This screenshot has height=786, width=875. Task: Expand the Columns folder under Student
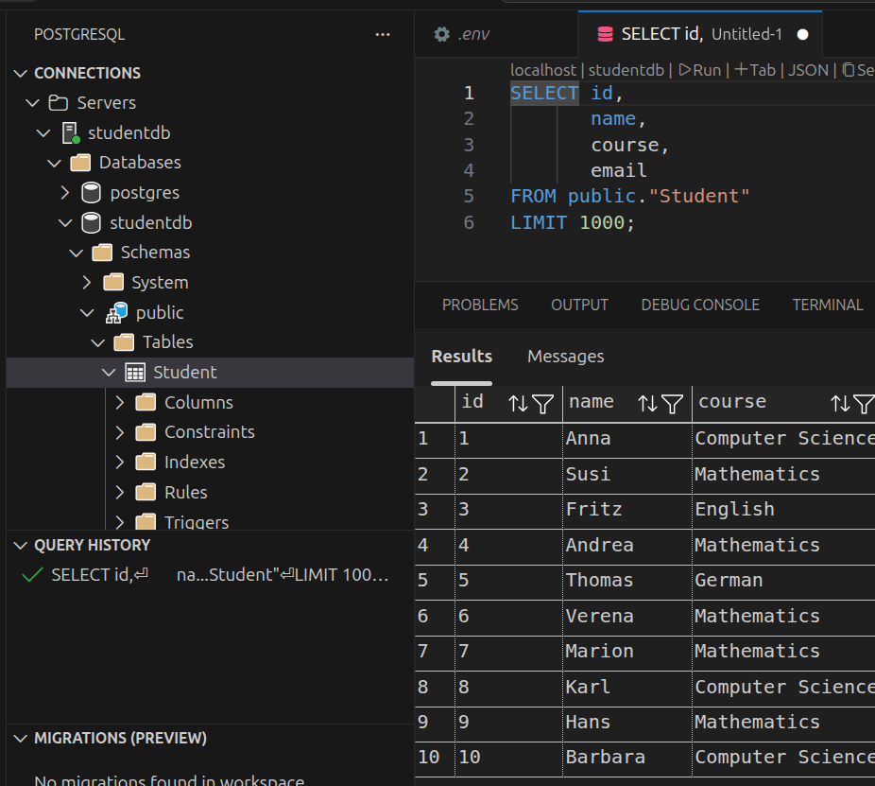(120, 403)
